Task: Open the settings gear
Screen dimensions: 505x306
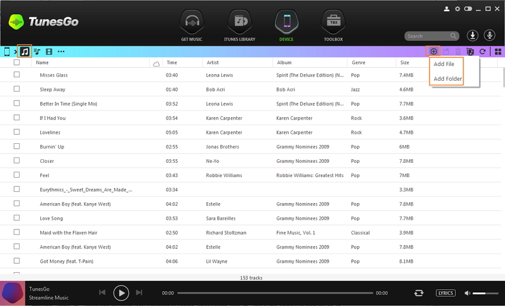Action: pos(457,9)
